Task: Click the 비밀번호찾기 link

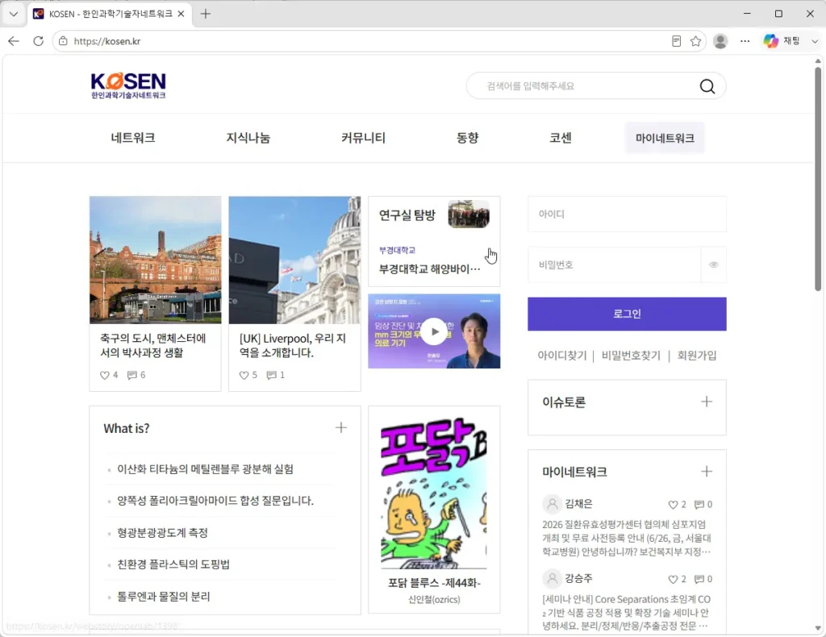Action: (x=631, y=356)
